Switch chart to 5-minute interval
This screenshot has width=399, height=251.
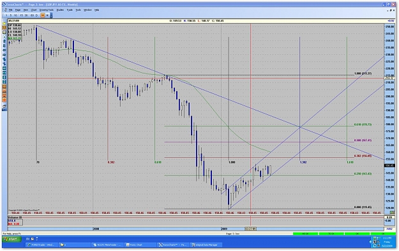point(11,15)
